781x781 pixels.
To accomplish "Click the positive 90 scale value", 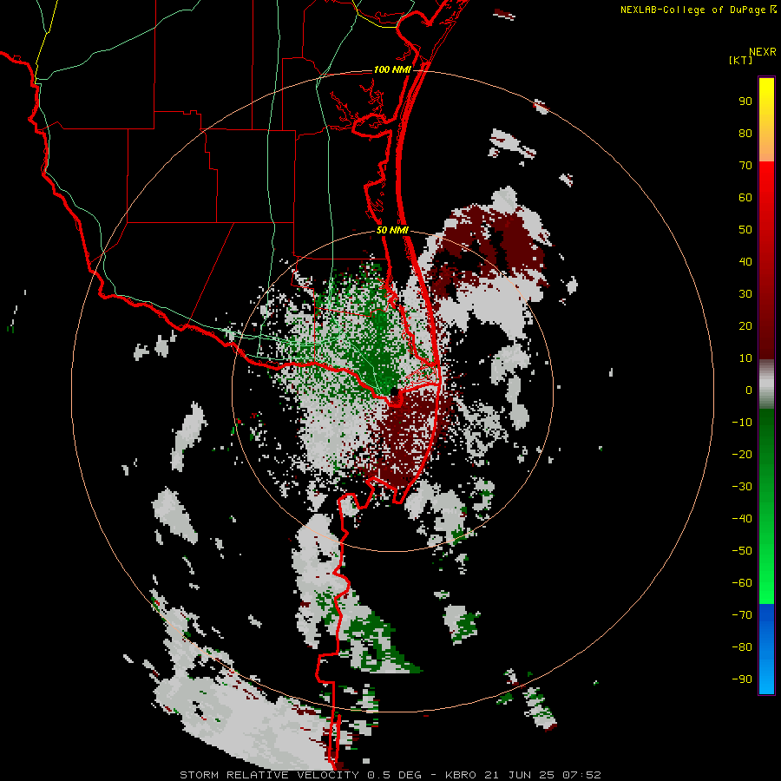I will coord(745,102).
